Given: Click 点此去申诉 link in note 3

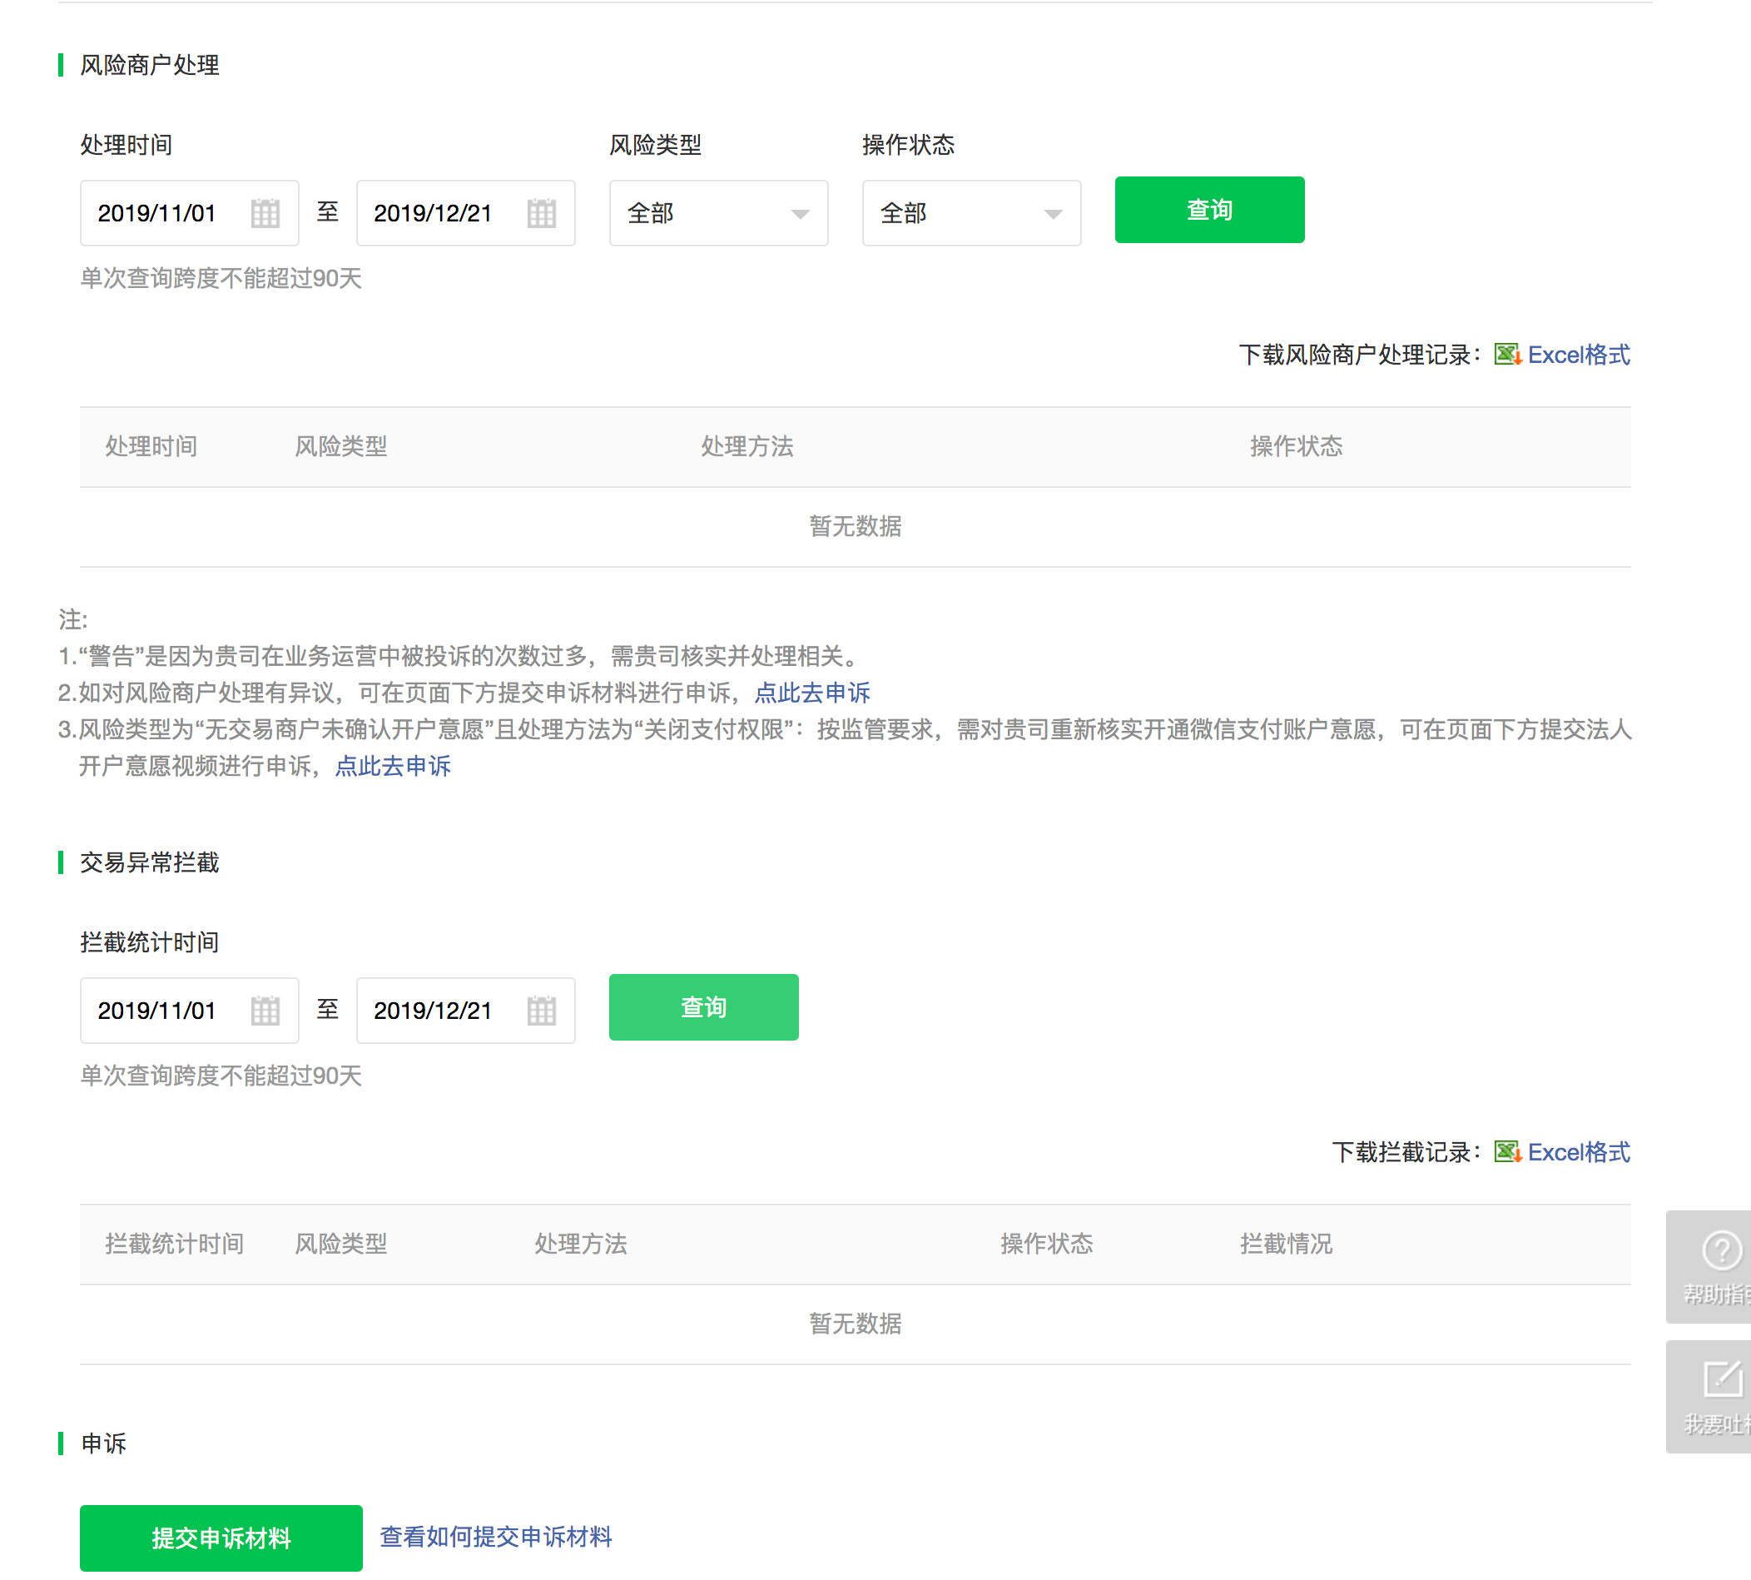Looking at the screenshot, I should point(392,765).
